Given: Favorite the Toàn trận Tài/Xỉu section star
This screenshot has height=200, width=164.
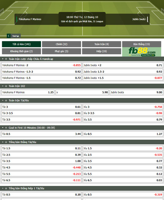Looking at the screenshot, I should pyautogui.click(x=6, y=100).
